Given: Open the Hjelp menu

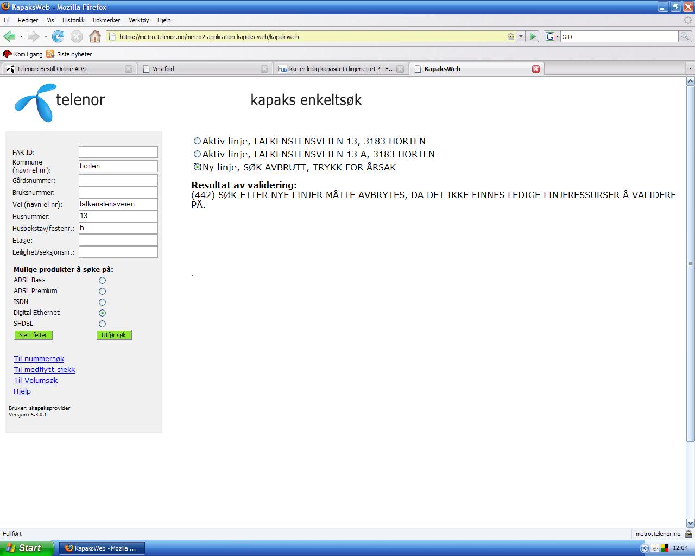Looking at the screenshot, I should [164, 20].
